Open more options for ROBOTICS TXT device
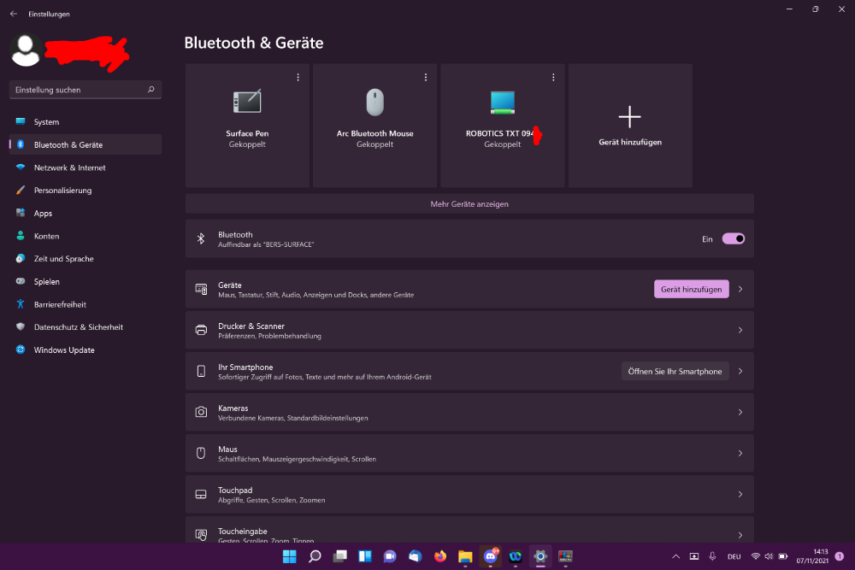855x570 pixels. (553, 78)
